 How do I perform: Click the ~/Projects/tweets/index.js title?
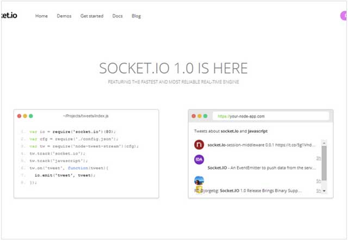(86, 116)
